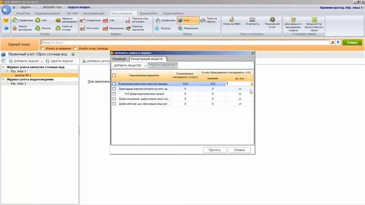The image size is (365, 205).
Task: Check the Динатриевая пиромеллитовой кислоты row checkbox
Action: [x=114, y=89]
